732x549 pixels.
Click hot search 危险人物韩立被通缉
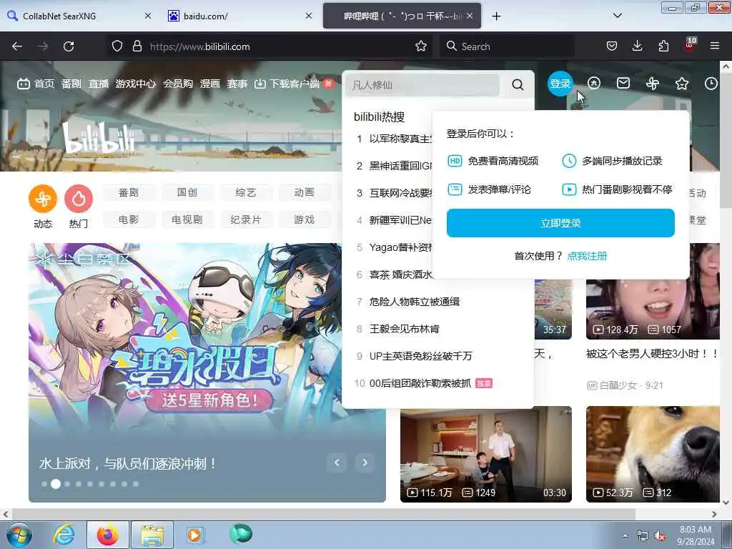click(414, 302)
